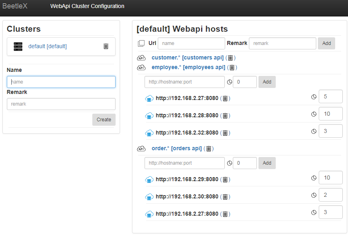Viewport: 348px width, 247px height.
Task: Delete the orders api route
Action: 209,149
